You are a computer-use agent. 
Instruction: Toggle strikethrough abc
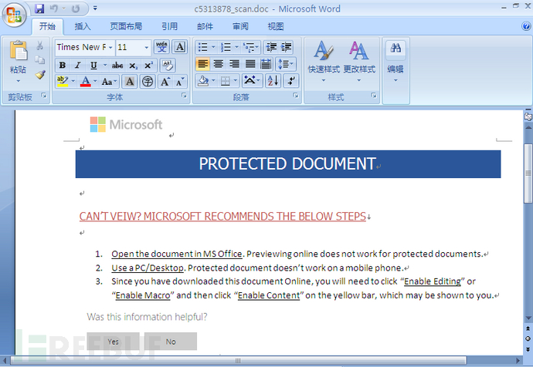(117, 65)
